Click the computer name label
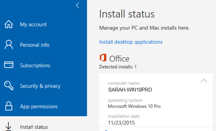The width and height of the screenshot is (216, 131). 124,83
